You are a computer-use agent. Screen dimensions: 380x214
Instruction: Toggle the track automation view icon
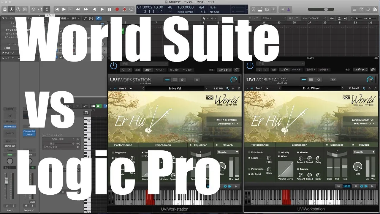pyautogui.click(x=85, y=18)
